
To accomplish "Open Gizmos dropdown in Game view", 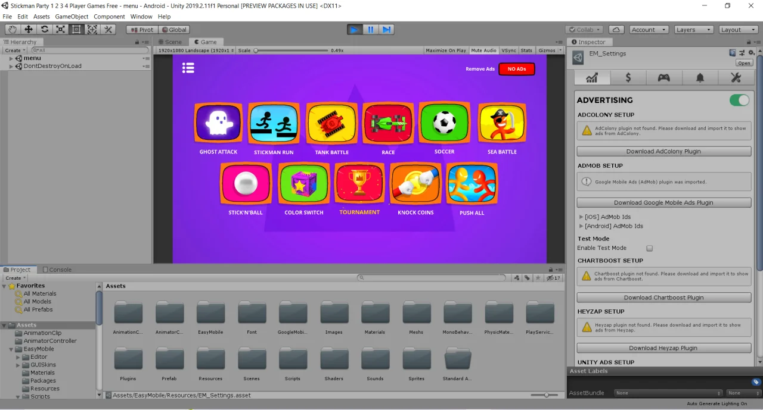I will coord(549,51).
